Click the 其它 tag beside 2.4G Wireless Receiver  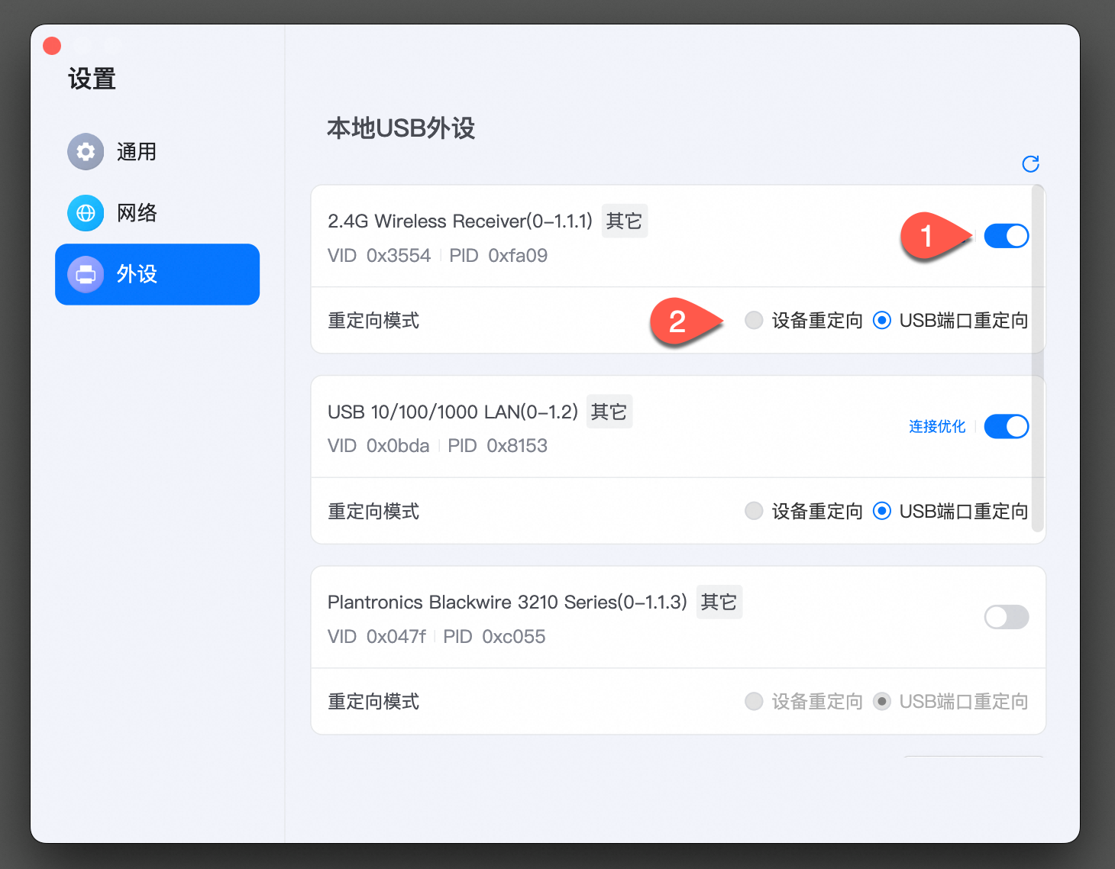click(x=624, y=220)
